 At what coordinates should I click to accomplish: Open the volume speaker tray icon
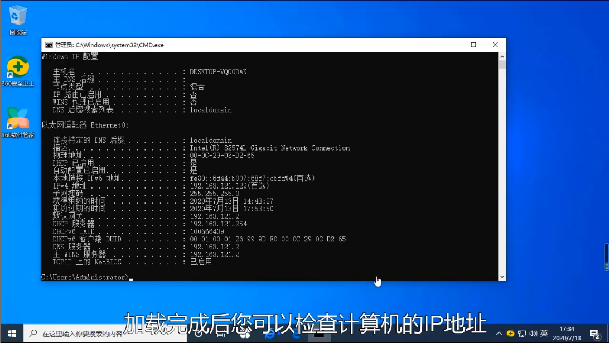point(533,334)
